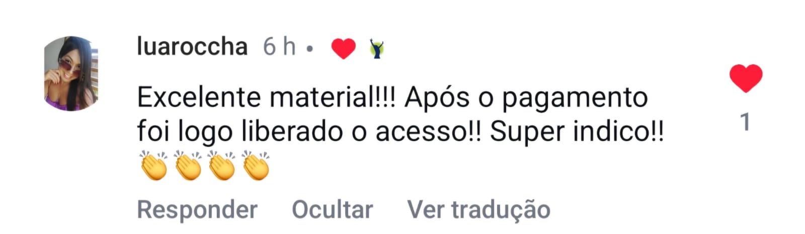805x234 pixels.
Task: Like the comment with the large heart icon
Action: coord(746,78)
